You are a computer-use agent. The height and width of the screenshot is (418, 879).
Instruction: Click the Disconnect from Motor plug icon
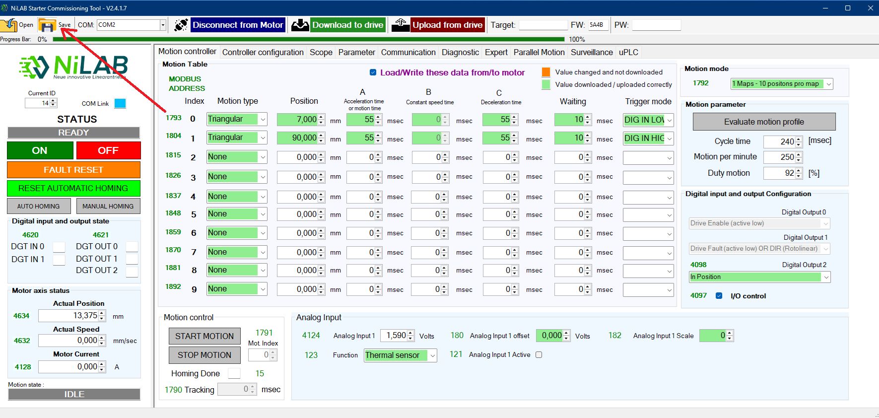pos(181,25)
